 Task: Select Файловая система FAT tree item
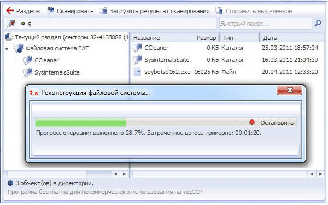point(57,48)
